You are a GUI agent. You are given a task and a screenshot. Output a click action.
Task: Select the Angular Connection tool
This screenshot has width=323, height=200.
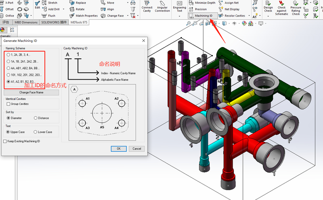pyautogui.click(x=162, y=6)
